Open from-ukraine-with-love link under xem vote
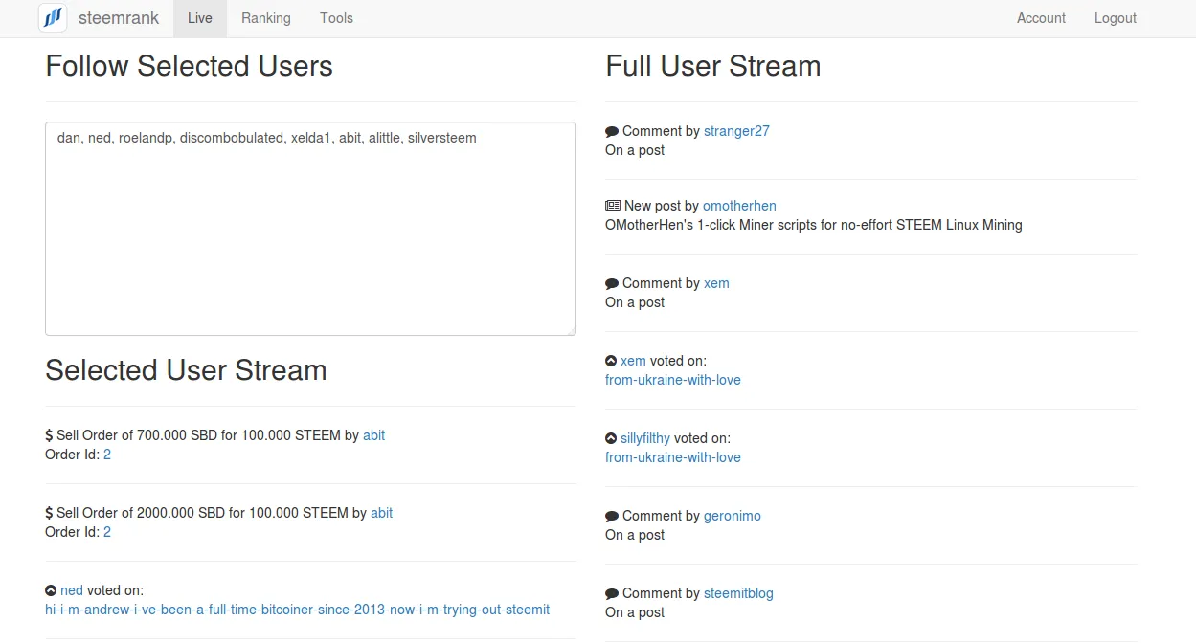The image size is (1196, 643). pos(673,380)
